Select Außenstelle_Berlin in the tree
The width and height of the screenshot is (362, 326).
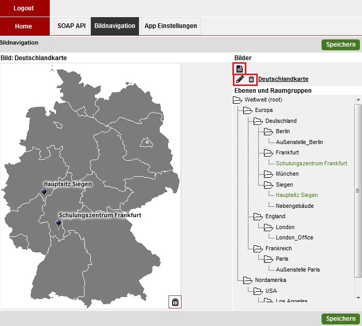[299, 142]
